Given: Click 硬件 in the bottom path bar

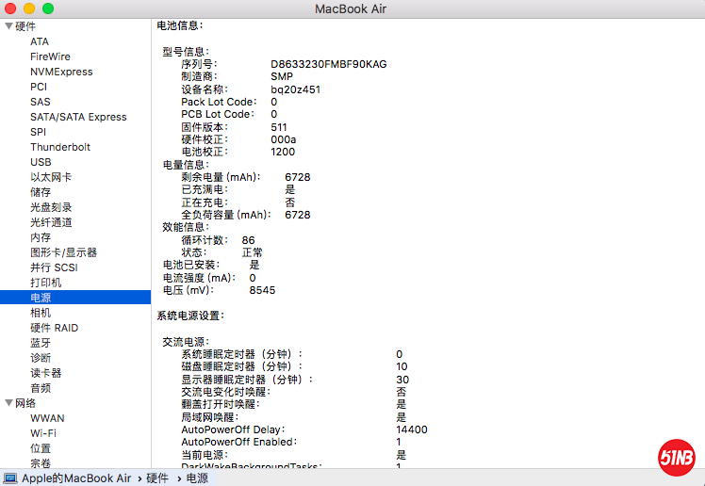Looking at the screenshot, I should (x=157, y=478).
